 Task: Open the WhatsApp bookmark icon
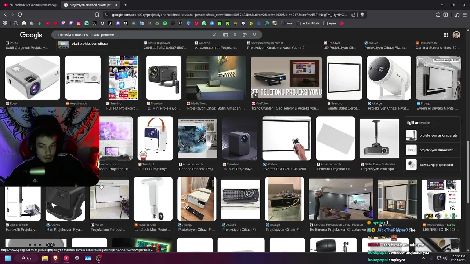coord(204,23)
